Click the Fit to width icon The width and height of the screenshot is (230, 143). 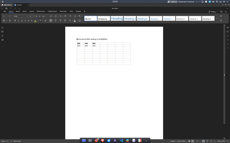211,141
